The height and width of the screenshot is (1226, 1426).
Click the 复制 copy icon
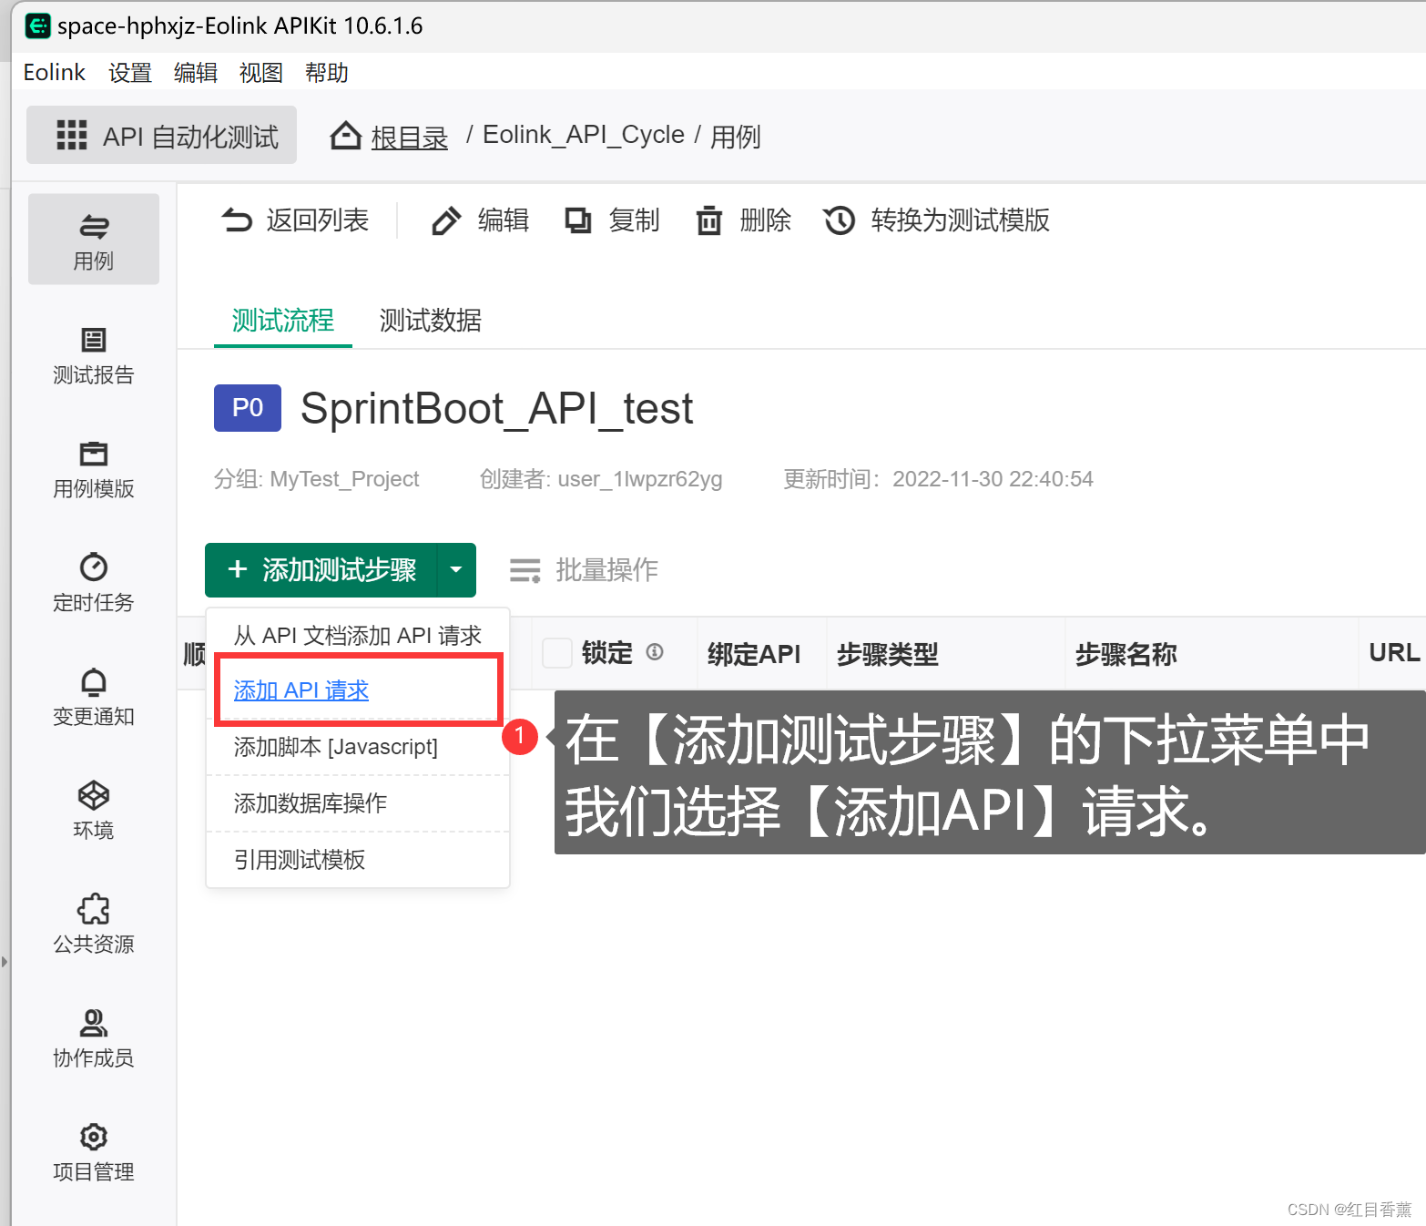[578, 220]
